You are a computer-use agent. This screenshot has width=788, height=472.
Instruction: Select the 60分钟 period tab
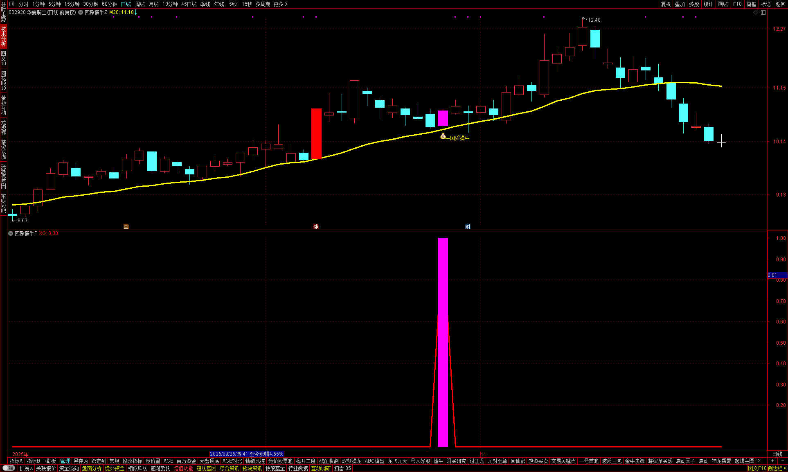(109, 4)
